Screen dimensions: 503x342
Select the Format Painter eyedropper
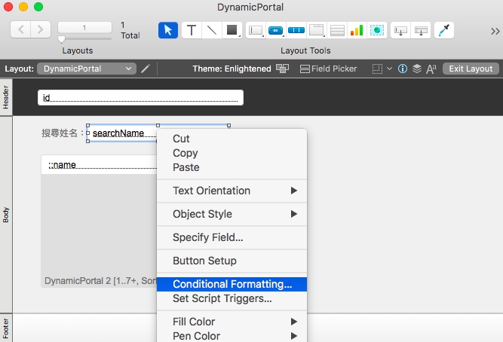coord(444,30)
